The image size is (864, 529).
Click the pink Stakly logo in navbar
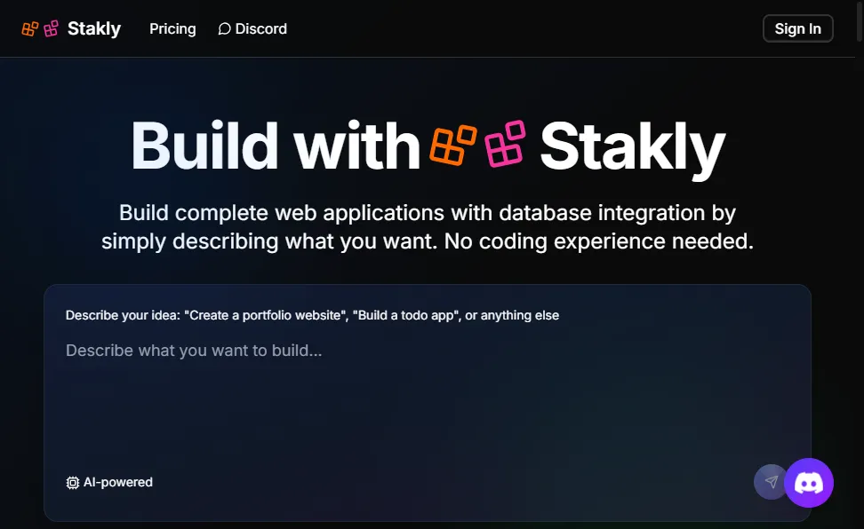(52, 28)
